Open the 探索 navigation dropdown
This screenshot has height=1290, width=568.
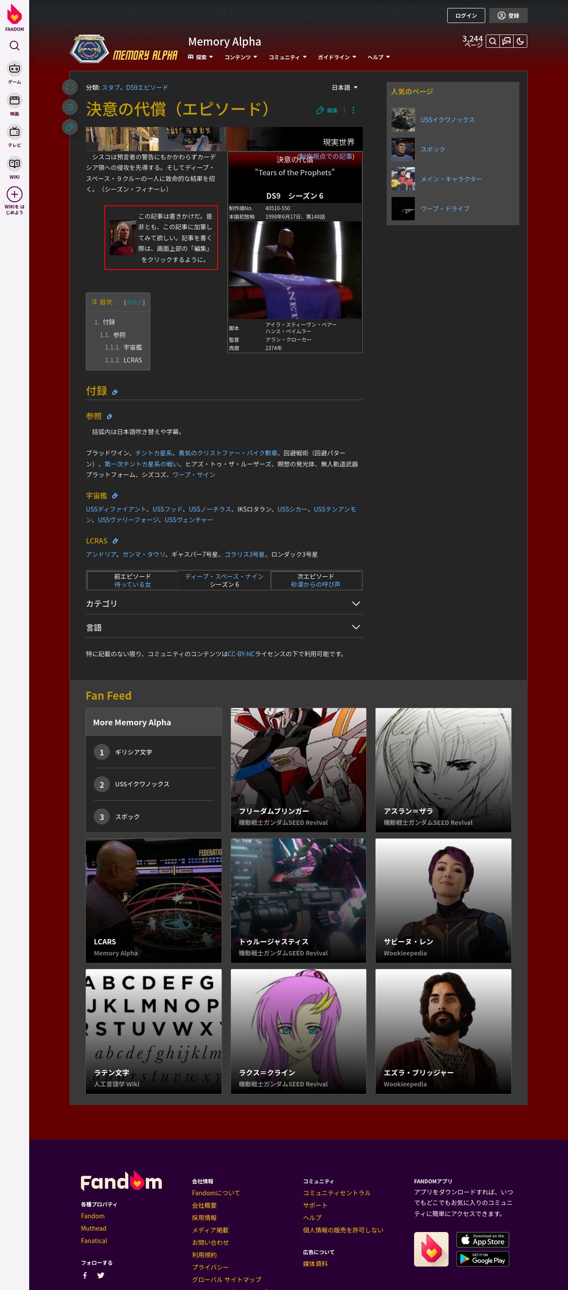201,57
